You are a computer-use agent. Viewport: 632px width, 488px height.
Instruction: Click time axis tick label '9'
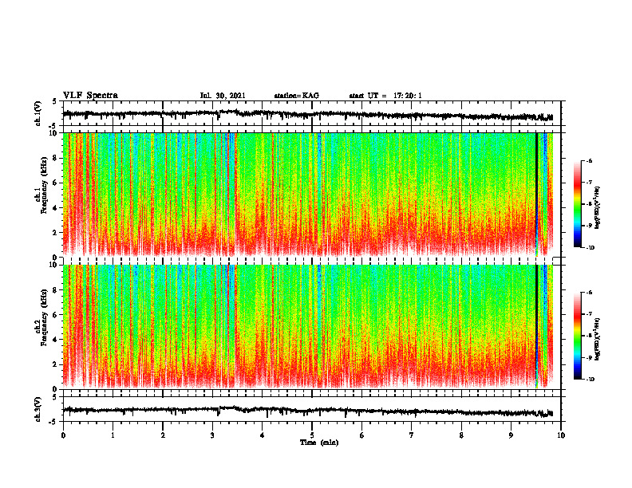511,435
